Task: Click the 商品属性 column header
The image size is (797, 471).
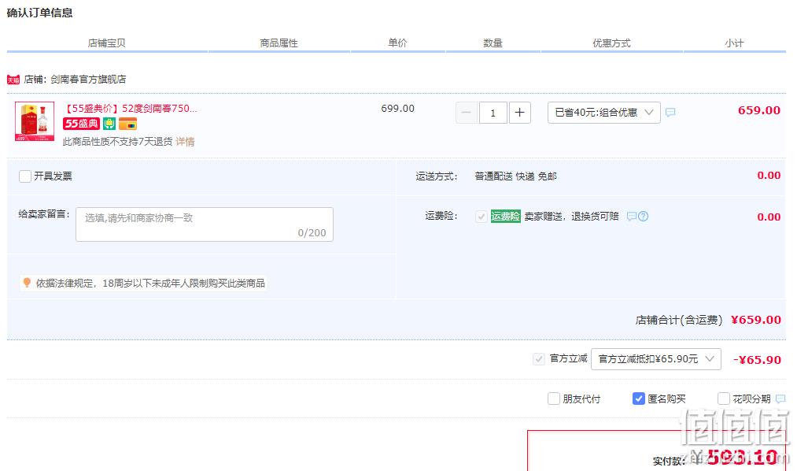Action: (279, 43)
